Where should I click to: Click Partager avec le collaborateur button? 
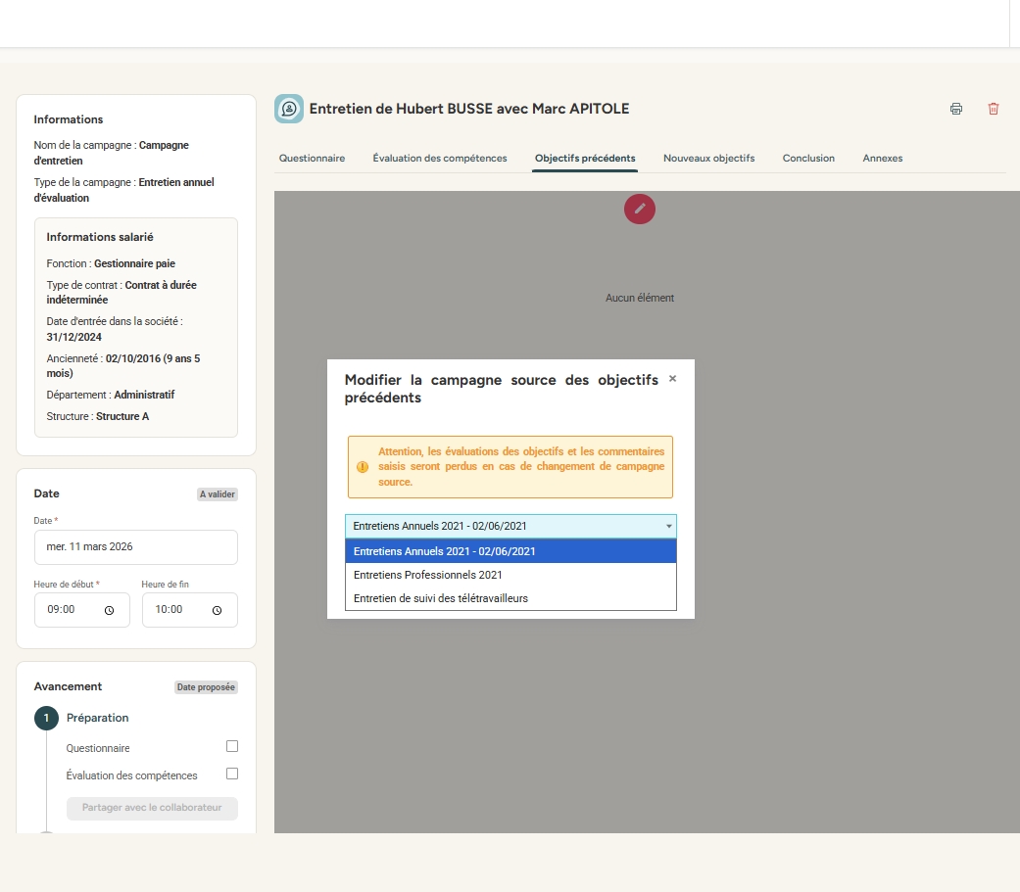(152, 808)
